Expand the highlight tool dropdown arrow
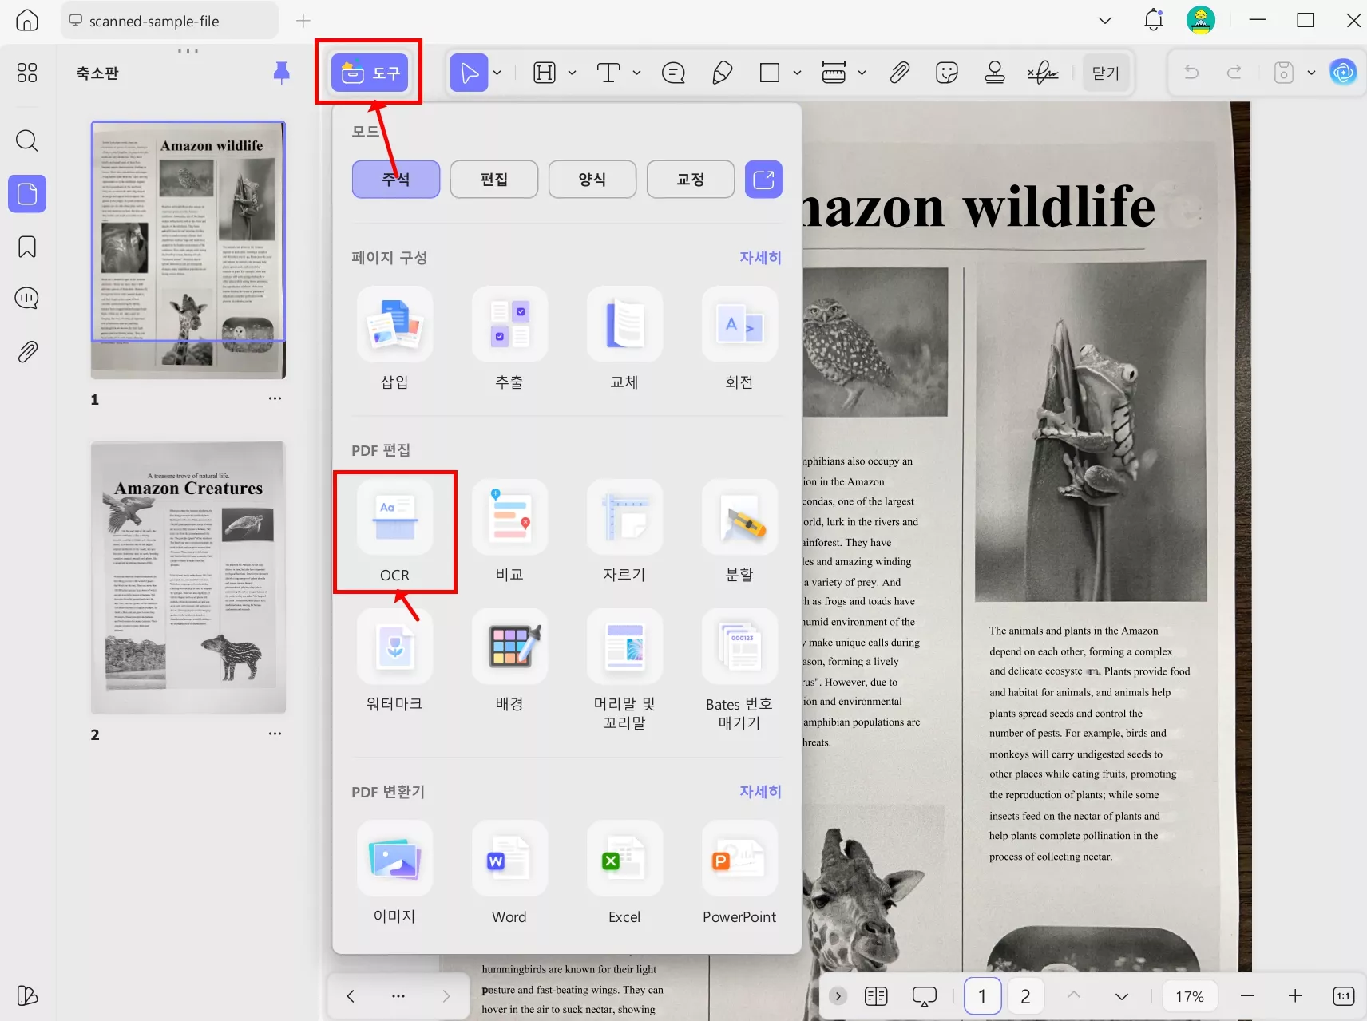Screen dimensions: 1367x1021 (572, 73)
